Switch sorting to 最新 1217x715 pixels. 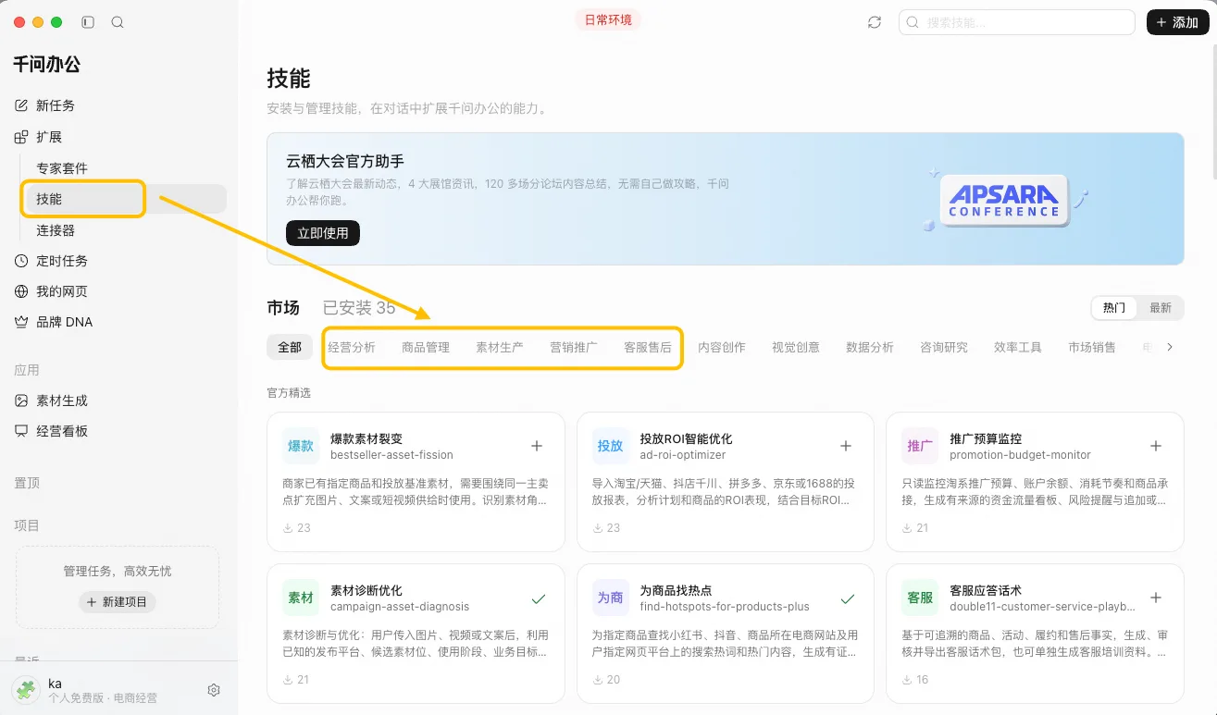pos(1161,308)
